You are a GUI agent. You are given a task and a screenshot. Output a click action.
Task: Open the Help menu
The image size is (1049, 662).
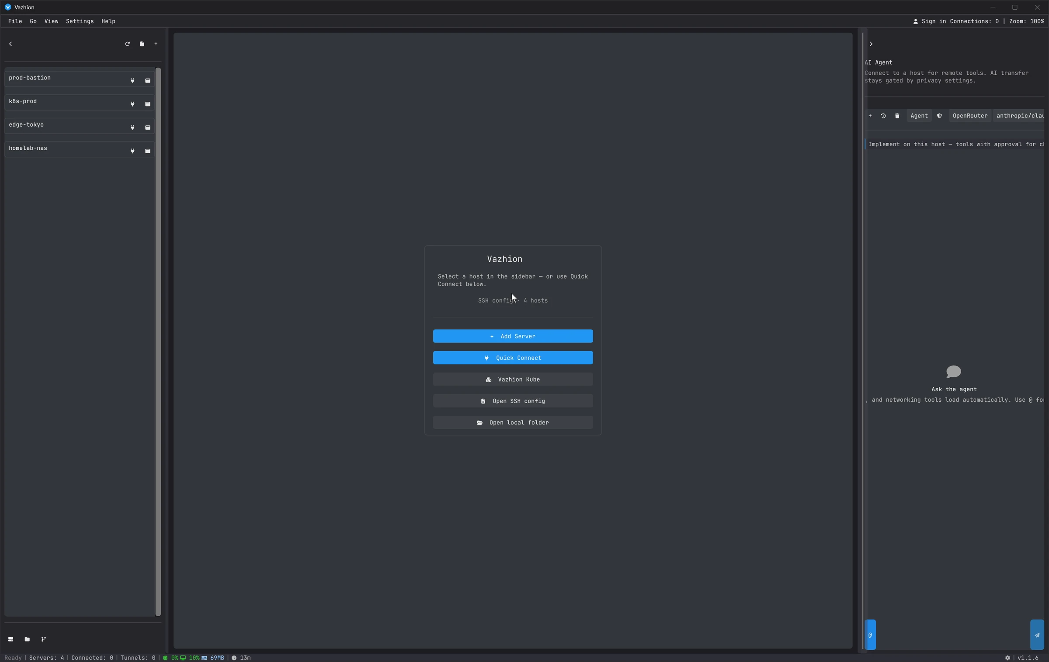108,21
